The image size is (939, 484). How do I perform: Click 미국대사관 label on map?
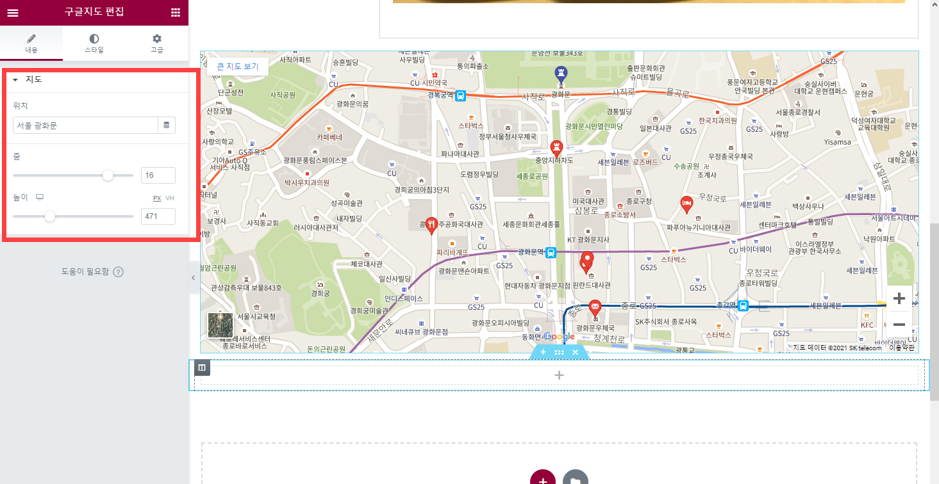tap(589, 201)
